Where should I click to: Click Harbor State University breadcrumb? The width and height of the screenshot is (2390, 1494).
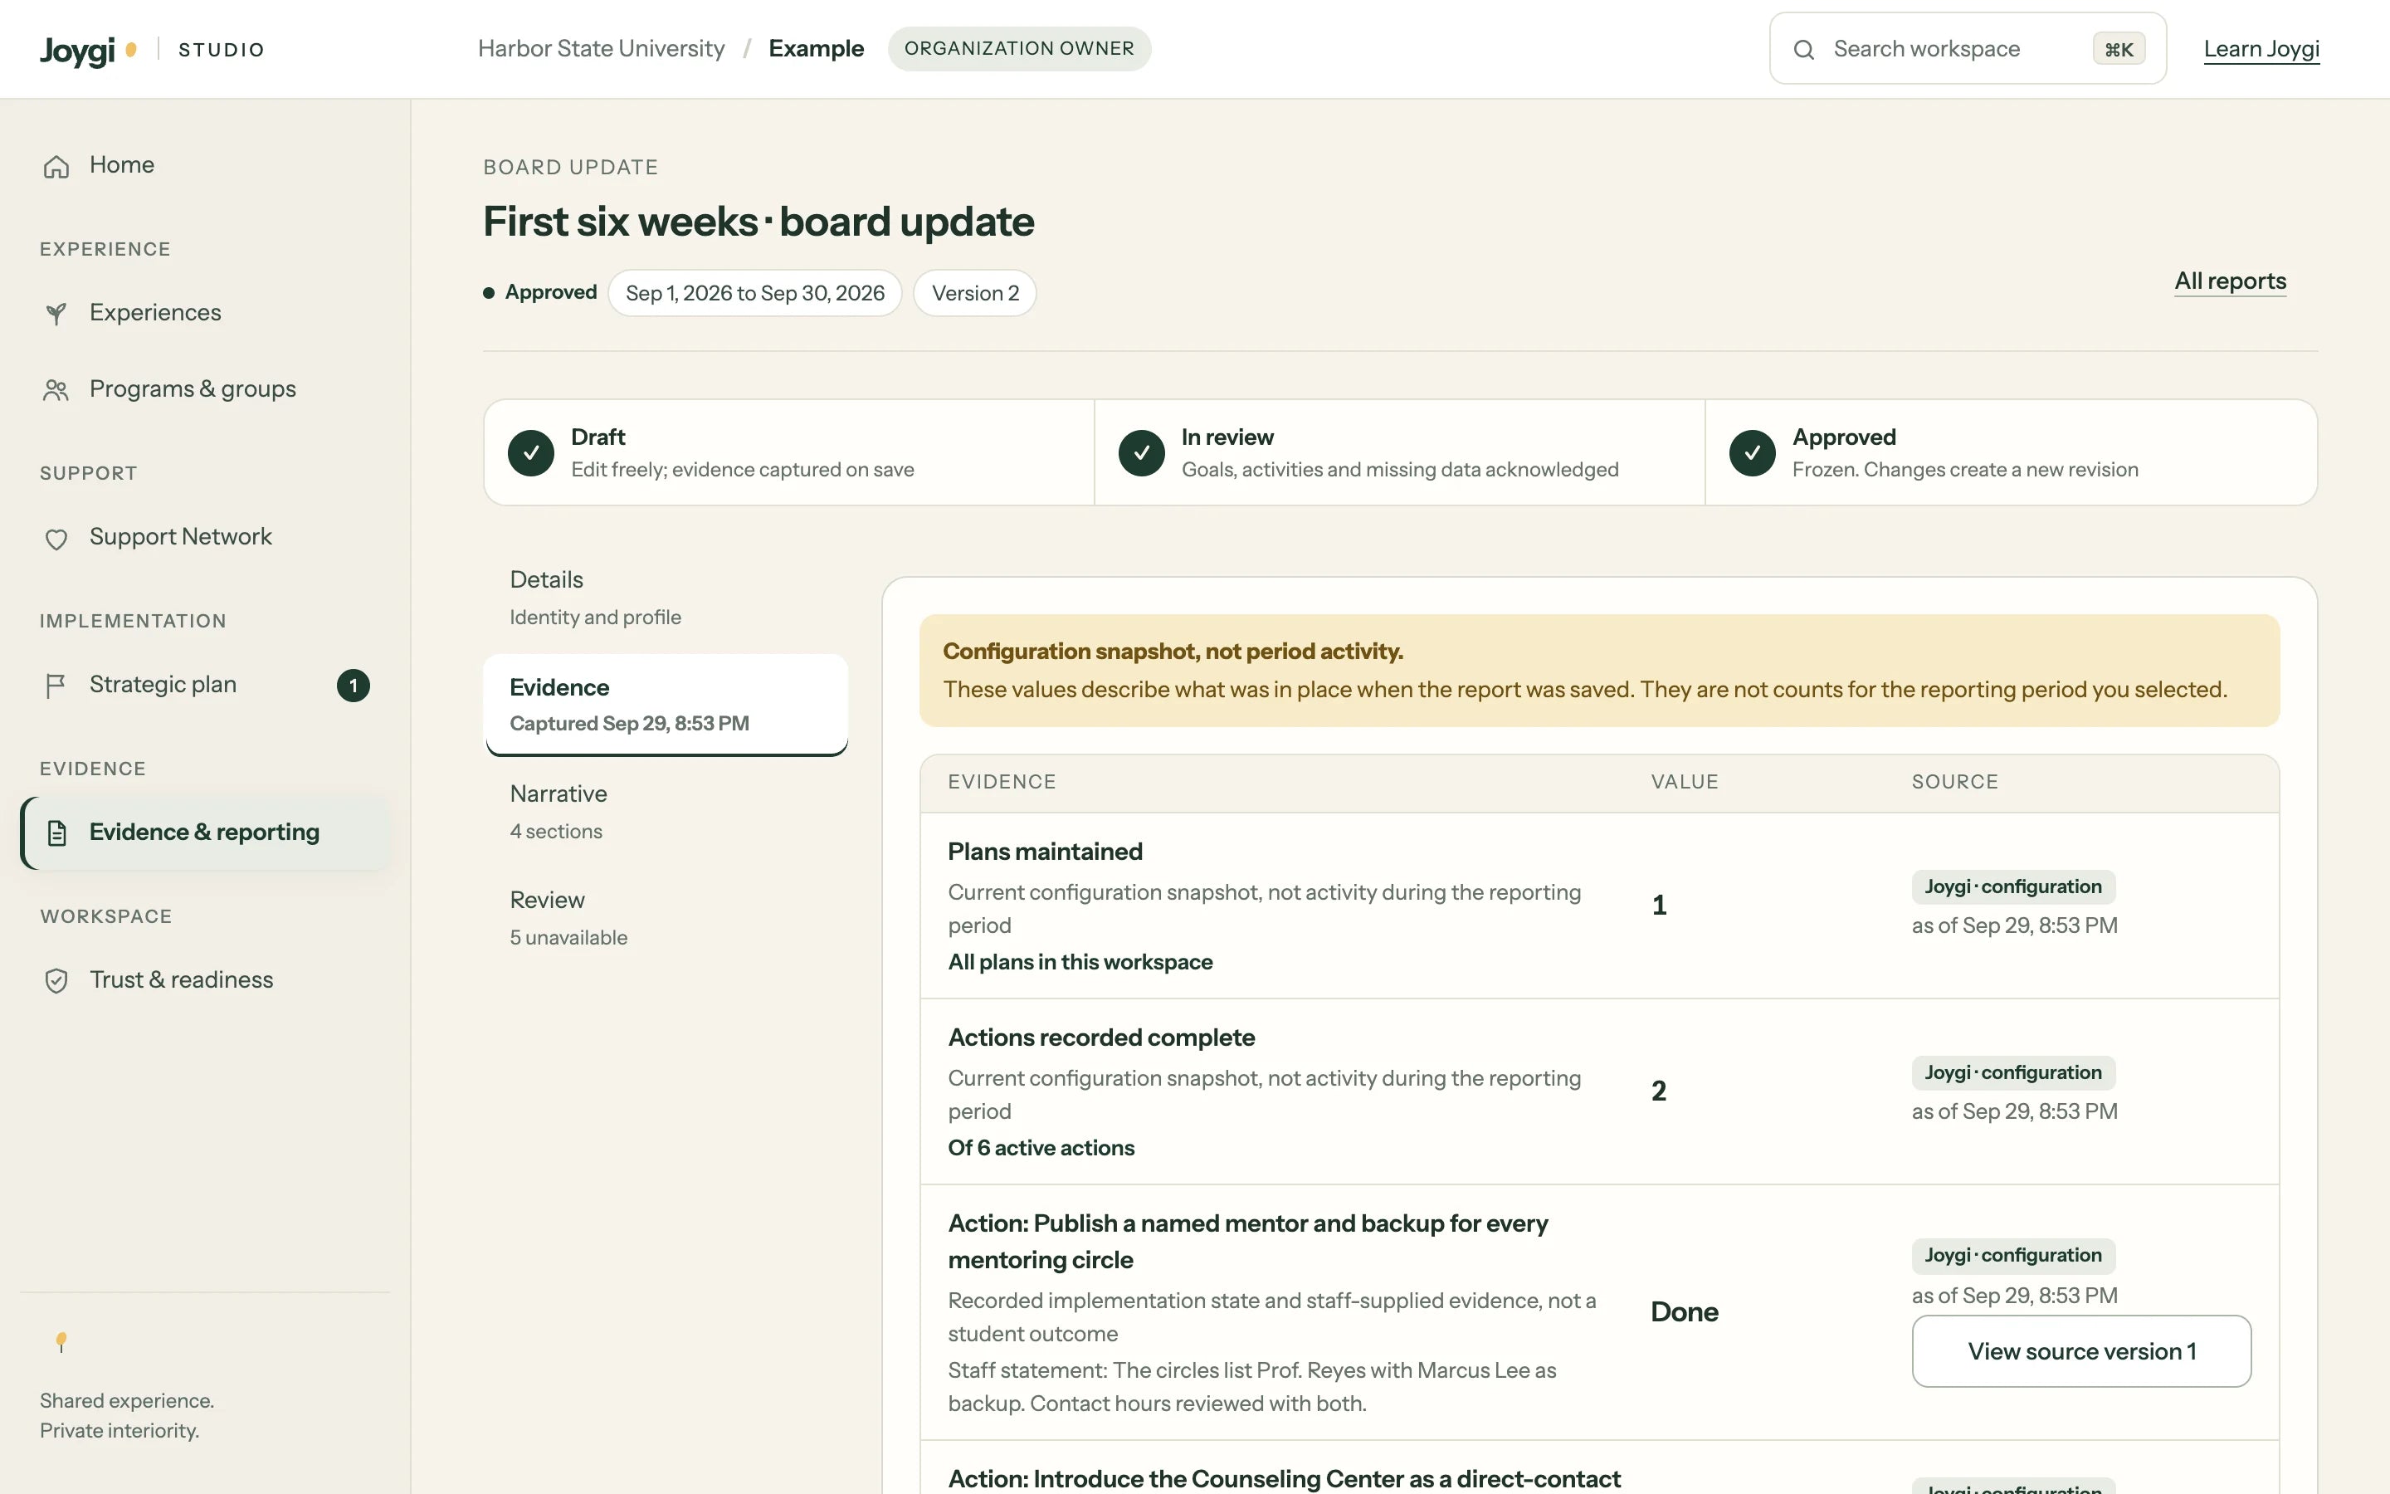click(x=601, y=48)
